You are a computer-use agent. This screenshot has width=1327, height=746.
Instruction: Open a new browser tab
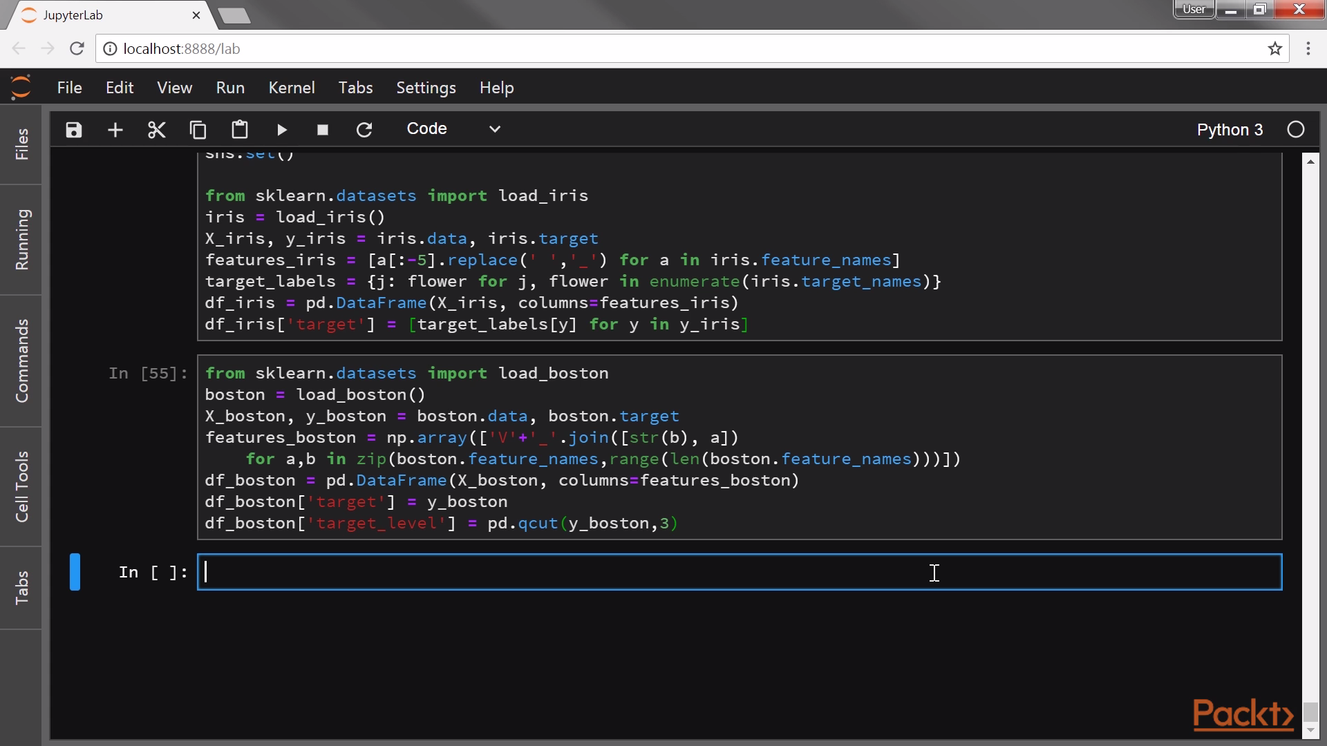(234, 16)
